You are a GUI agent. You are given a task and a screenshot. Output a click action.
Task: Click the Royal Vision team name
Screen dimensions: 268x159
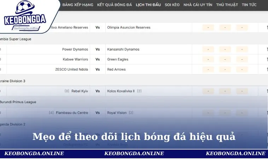[117, 113]
